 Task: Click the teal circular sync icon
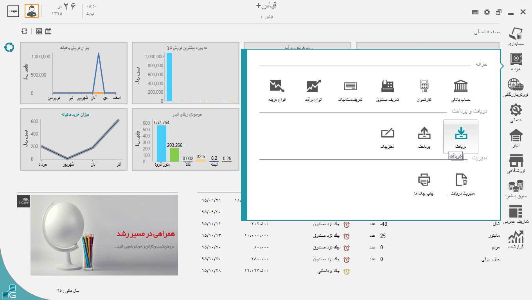pyautogui.click(x=9, y=47)
